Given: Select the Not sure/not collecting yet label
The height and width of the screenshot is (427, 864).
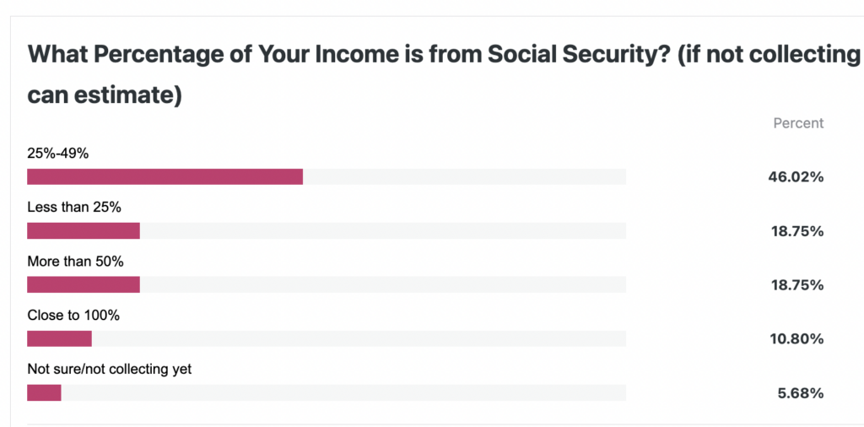Looking at the screenshot, I should (x=109, y=370).
